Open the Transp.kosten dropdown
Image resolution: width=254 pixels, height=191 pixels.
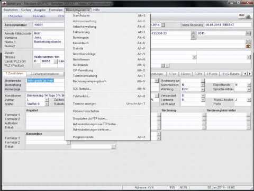pos(249,100)
